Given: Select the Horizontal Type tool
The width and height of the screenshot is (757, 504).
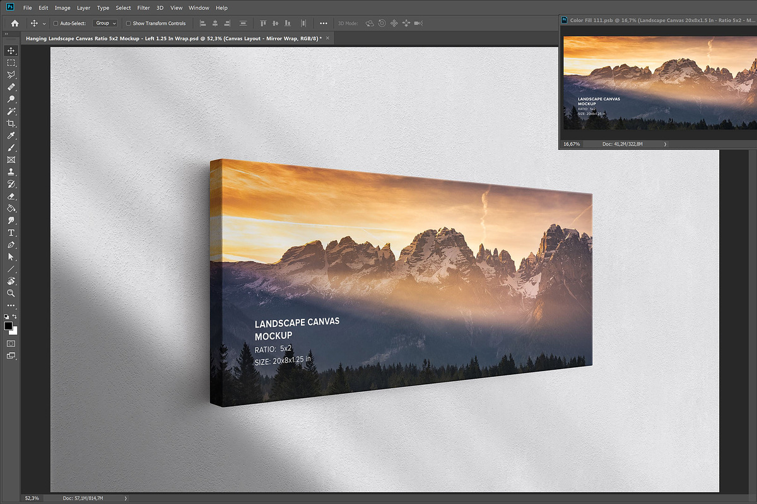Looking at the screenshot, I should 11,232.
